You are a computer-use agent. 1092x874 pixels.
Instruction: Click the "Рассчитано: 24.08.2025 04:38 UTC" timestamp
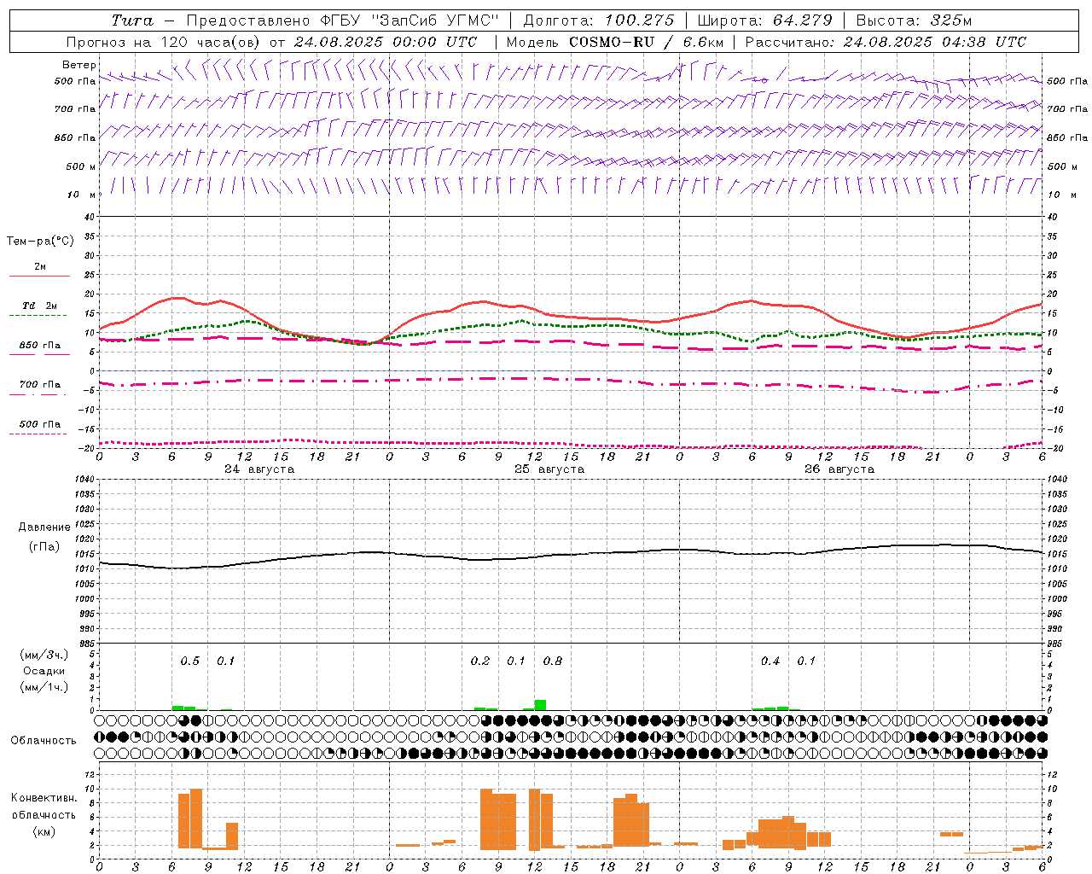point(886,42)
